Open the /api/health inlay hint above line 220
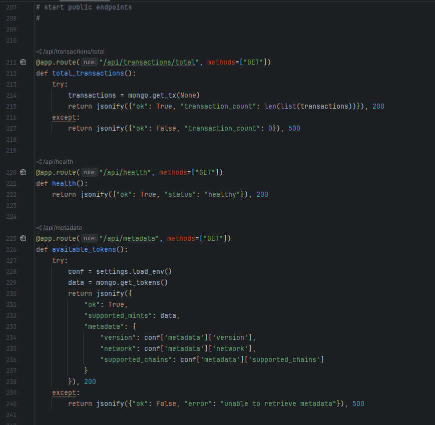Viewport: 435px width, 425px height. click(55, 162)
